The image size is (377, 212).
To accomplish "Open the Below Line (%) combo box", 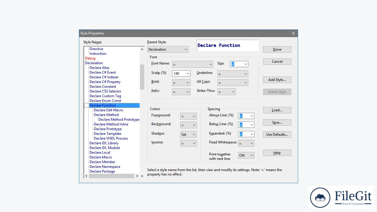I will 246,125.
